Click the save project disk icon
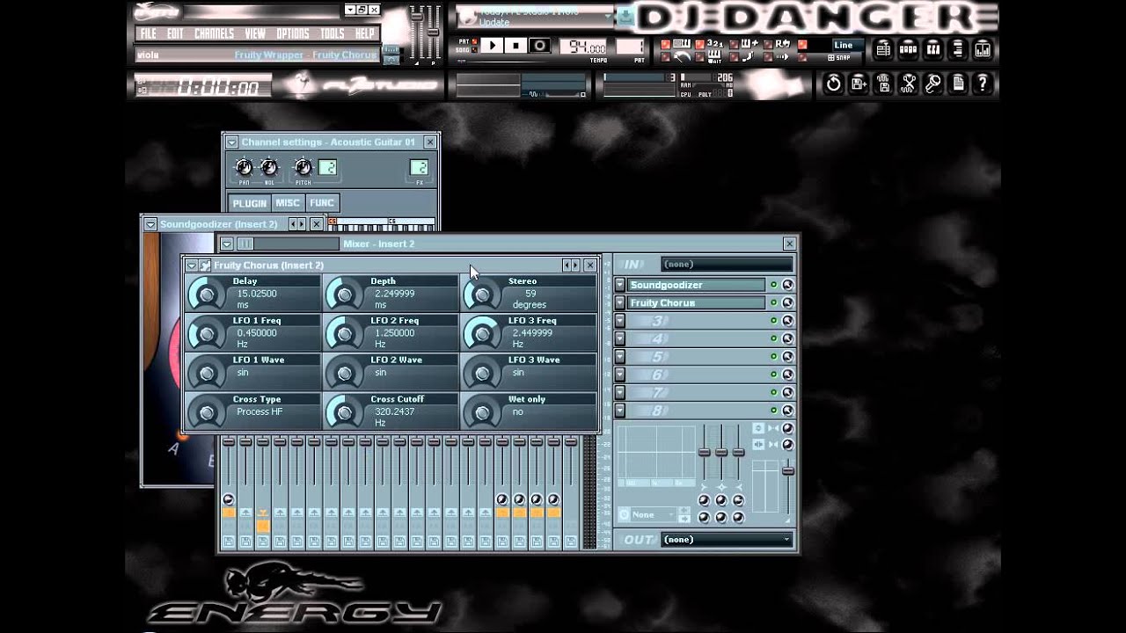Screen dimensions: 1126x633 coord(859,84)
